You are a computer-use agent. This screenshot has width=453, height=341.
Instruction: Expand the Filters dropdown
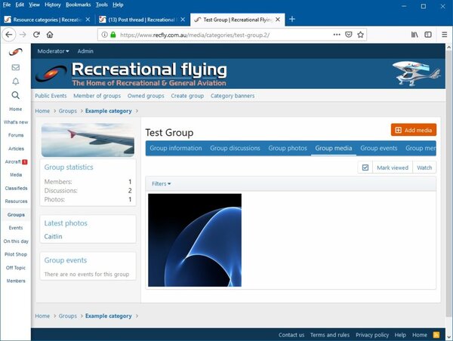point(161,184)
